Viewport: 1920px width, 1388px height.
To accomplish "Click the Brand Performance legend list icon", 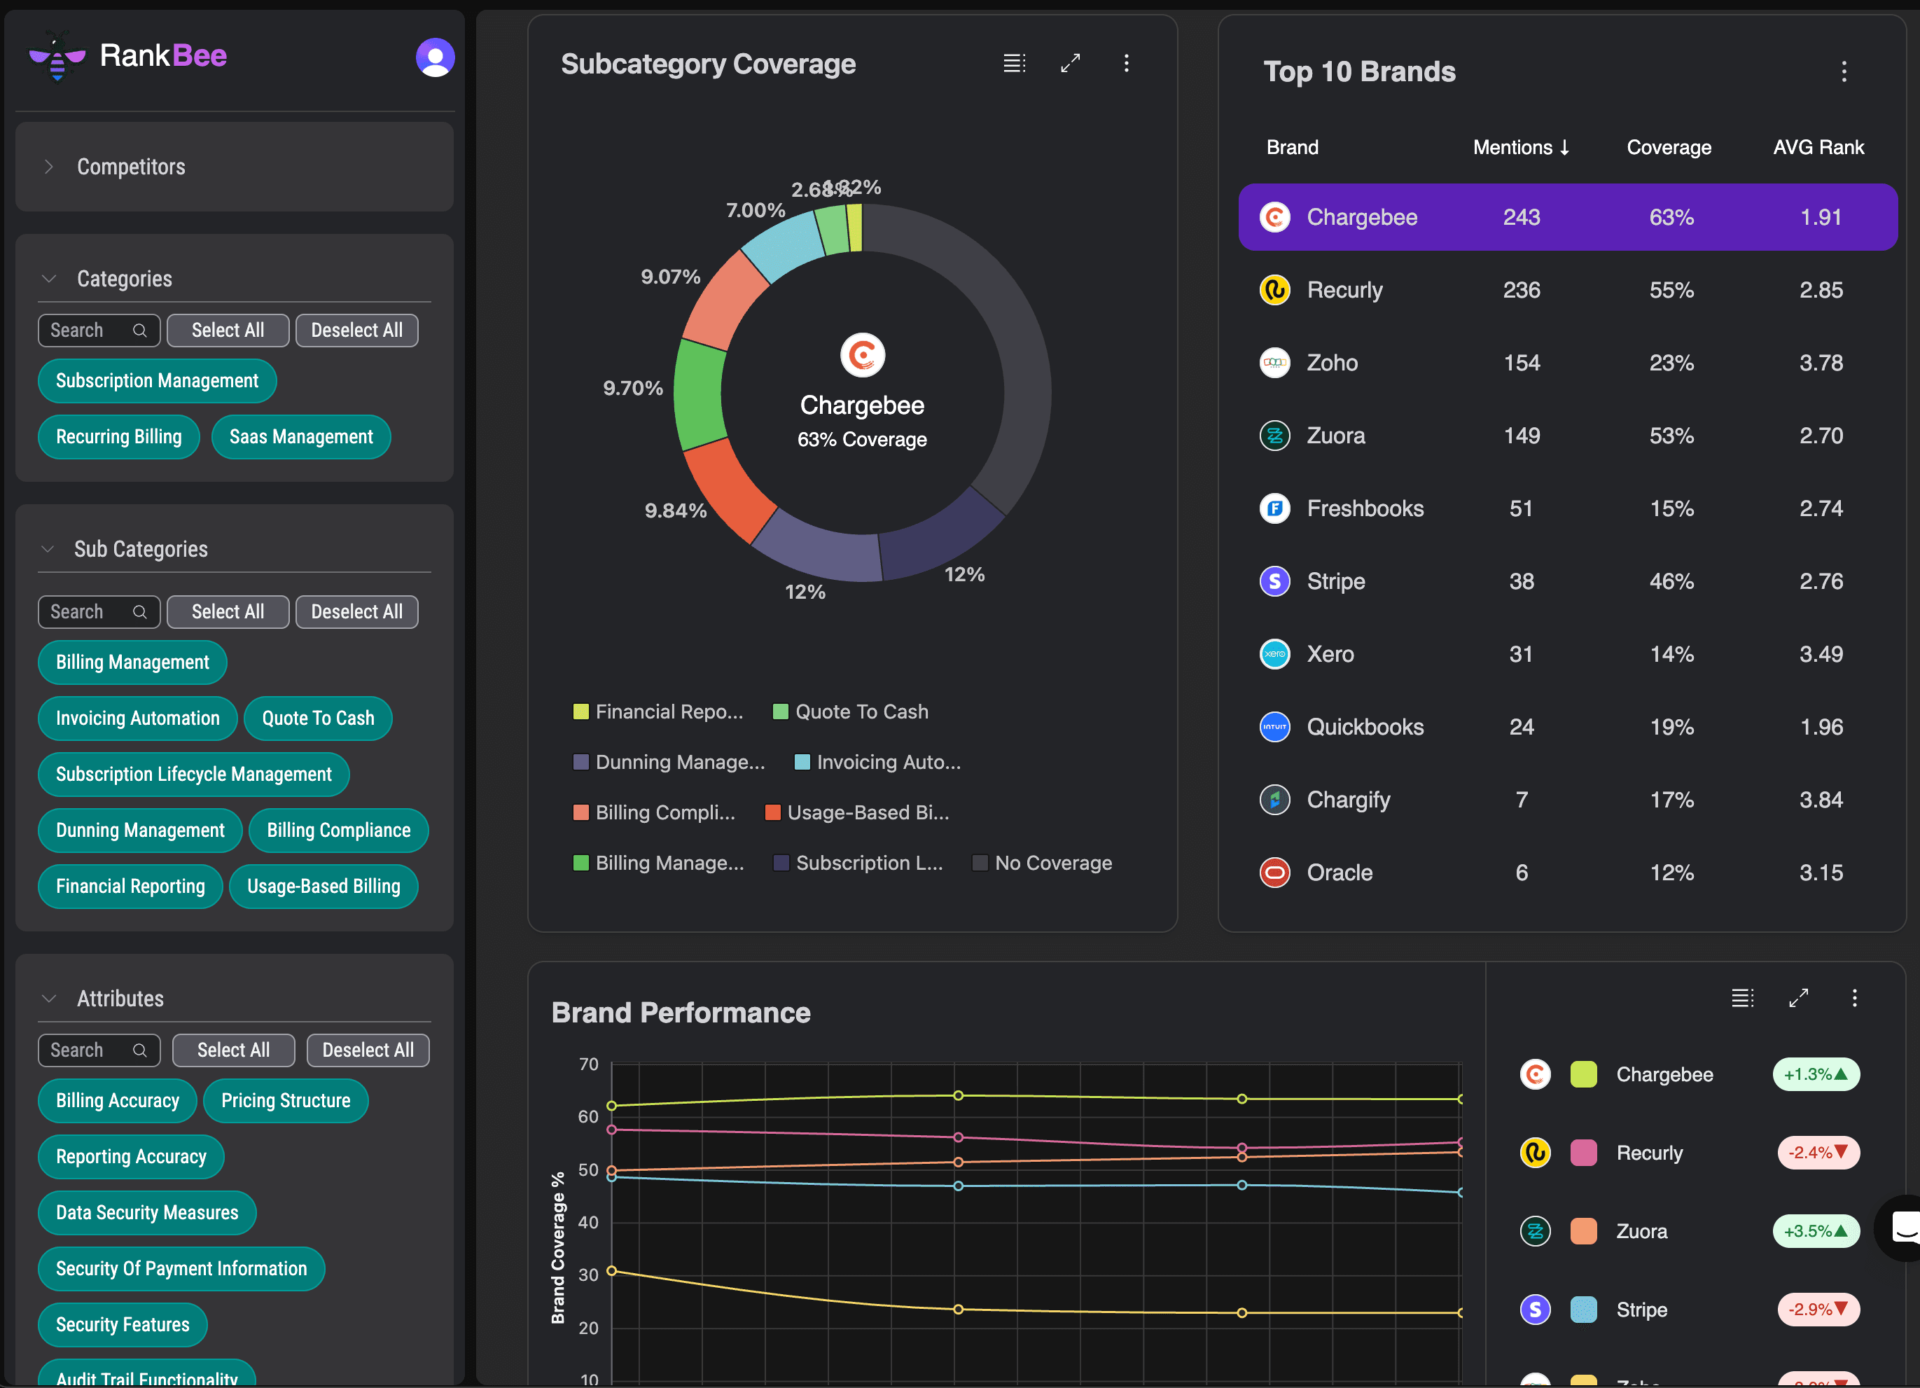I will (x=1742, y=998).
